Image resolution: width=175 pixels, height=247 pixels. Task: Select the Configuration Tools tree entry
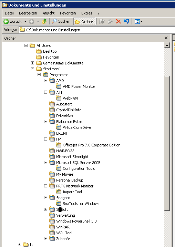click(x=79, y=168)
